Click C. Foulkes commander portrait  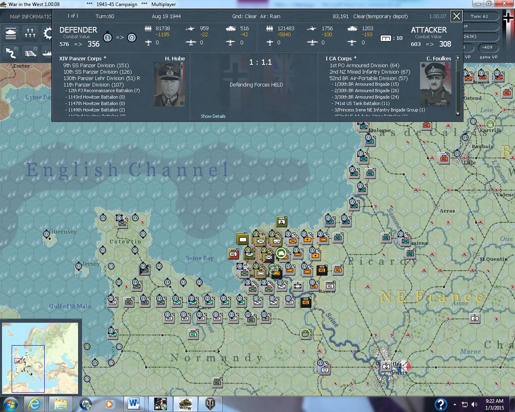pos(436,84)
